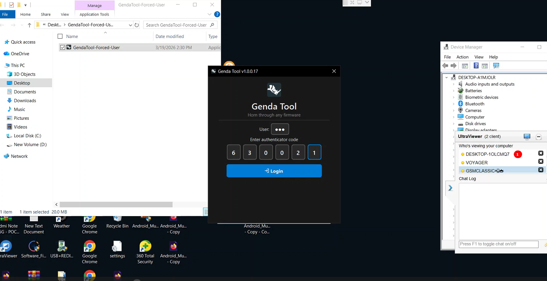Screen dimensions: 547x281
Task: Click the scan for hardware changes monitor icon
Action: 496,66
